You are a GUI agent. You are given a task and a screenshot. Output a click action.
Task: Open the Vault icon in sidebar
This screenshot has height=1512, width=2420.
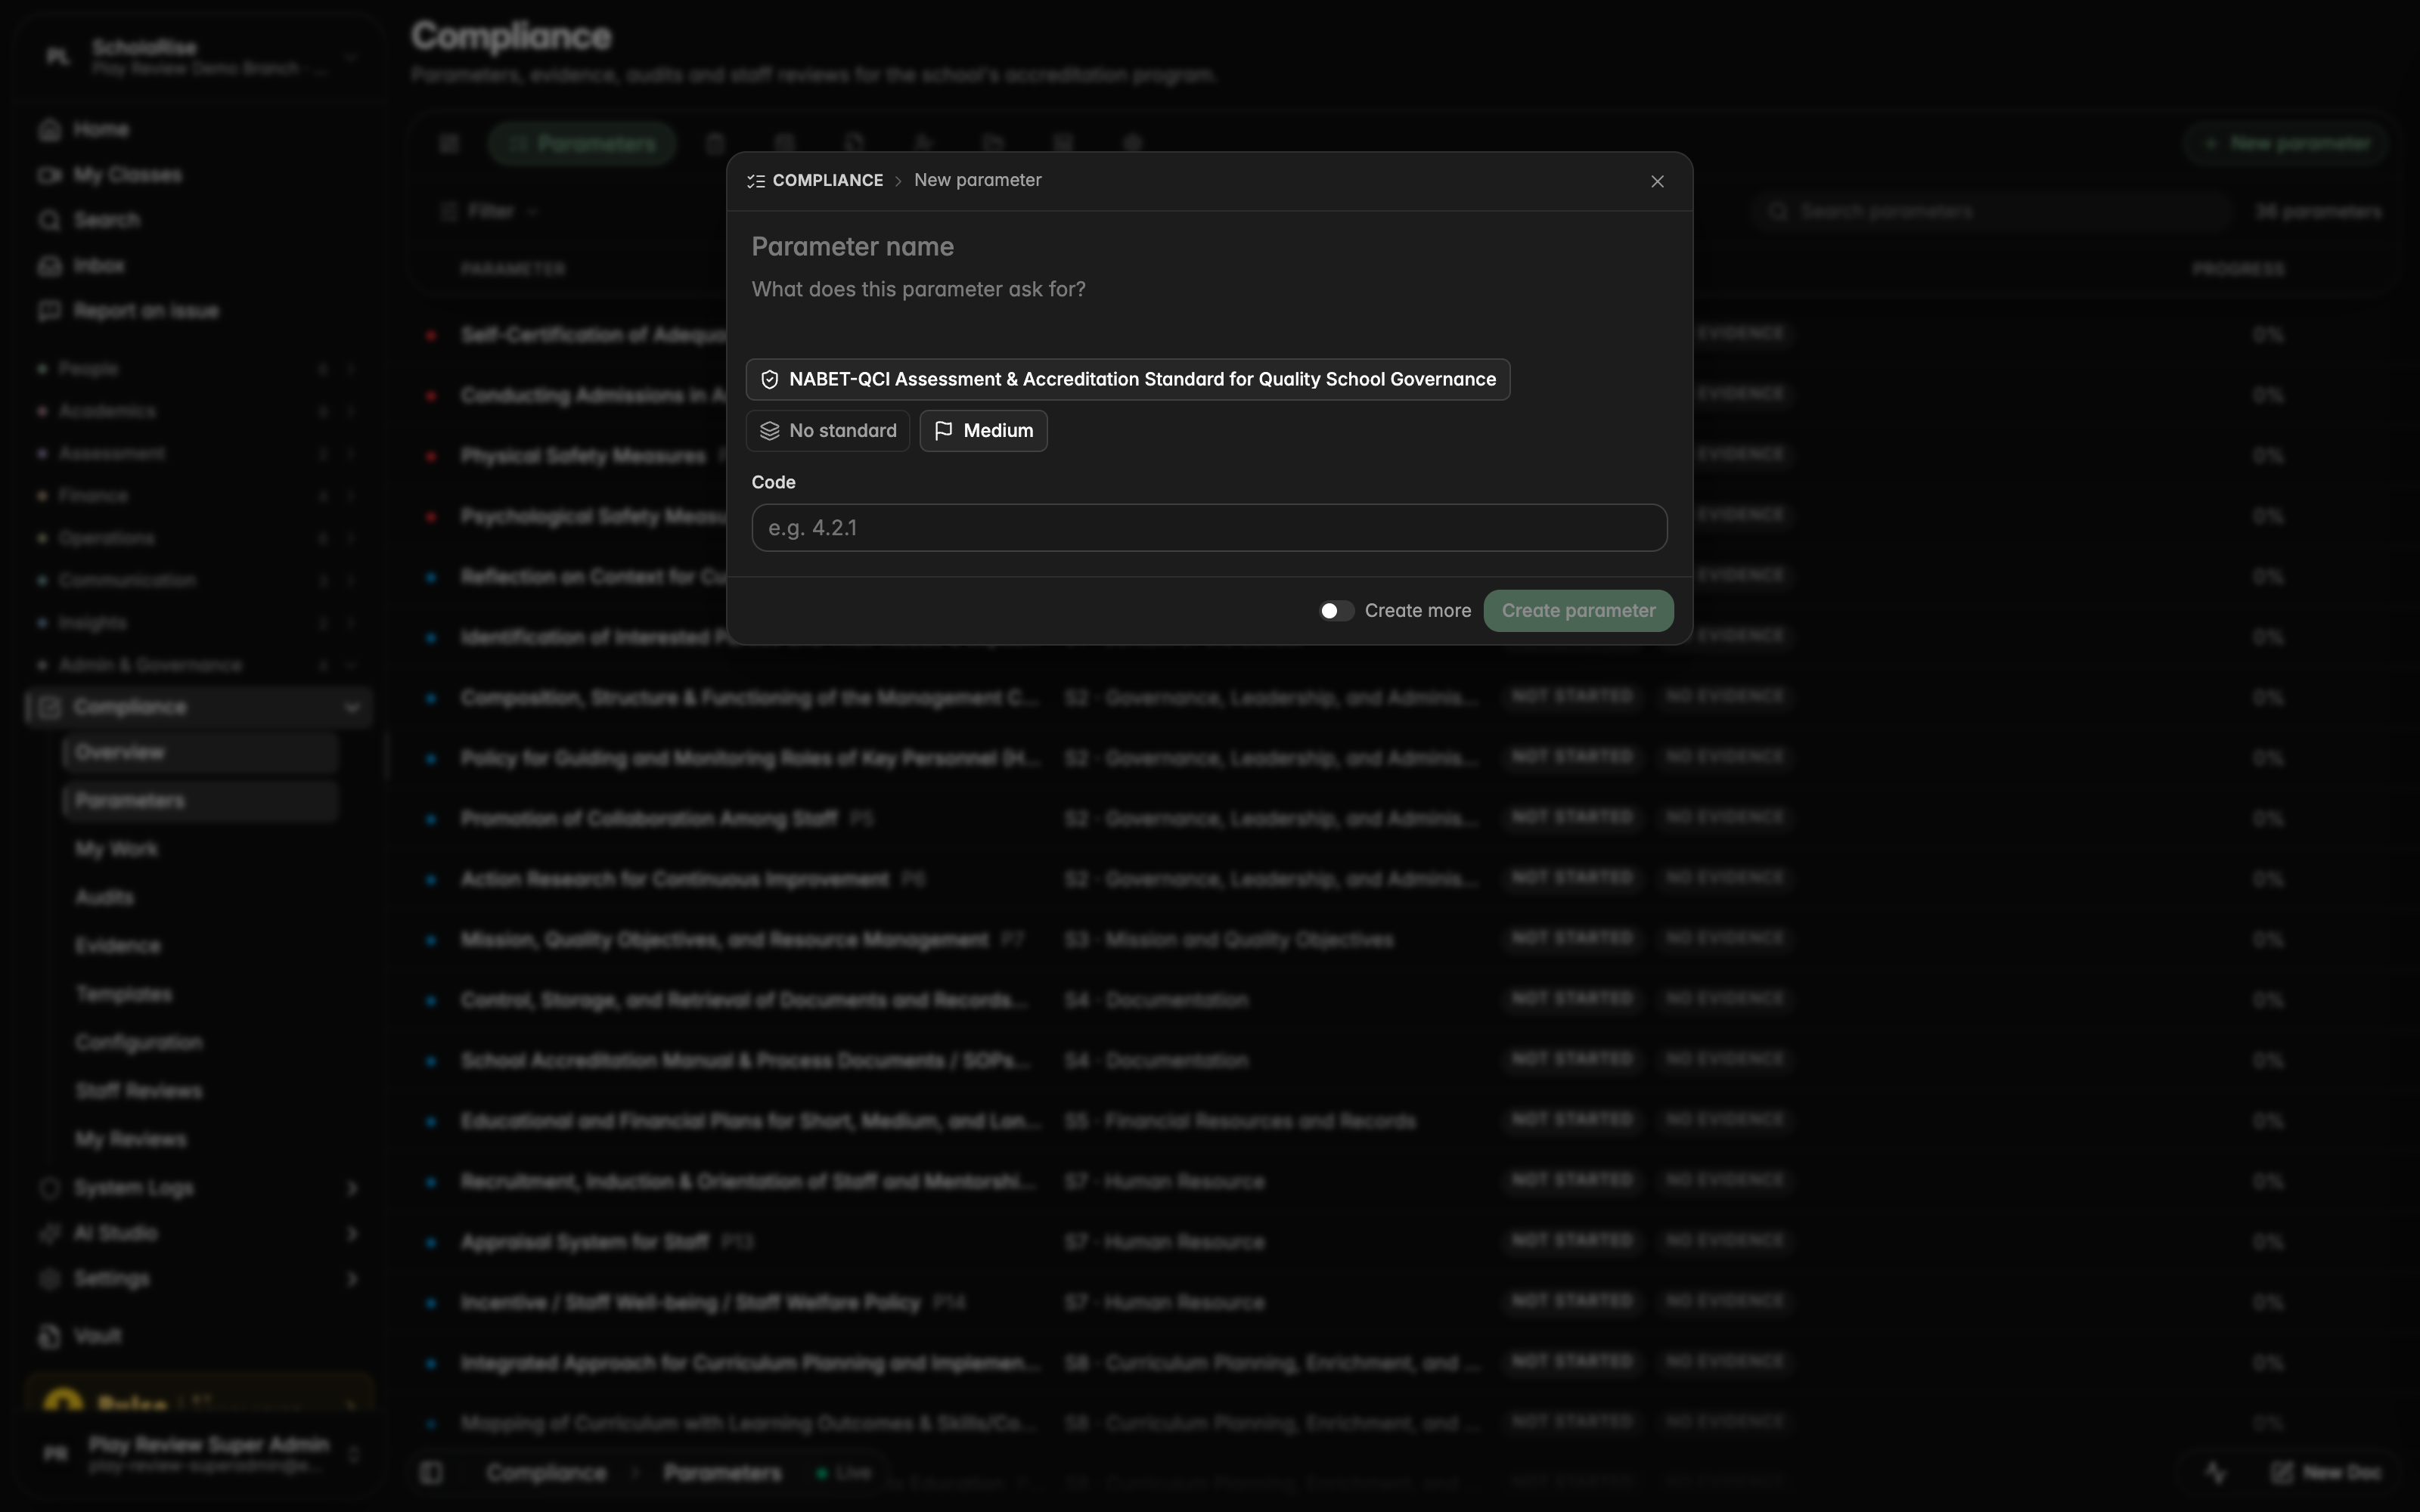pos(49,1336)
